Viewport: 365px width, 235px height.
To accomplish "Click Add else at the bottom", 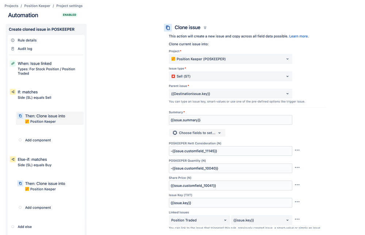I will tap(25, 227).
